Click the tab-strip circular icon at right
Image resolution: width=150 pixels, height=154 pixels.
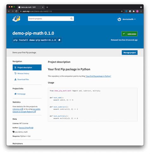click(141, 7)
